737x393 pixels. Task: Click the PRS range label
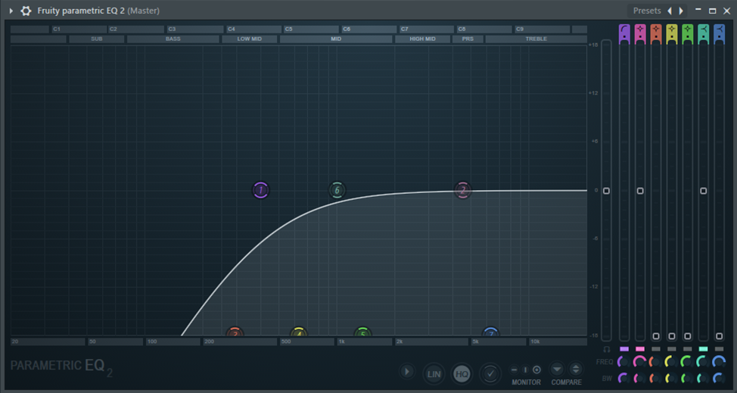coord(468,39)
